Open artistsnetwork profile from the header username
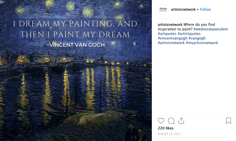Image resolution: width=236 pixels, height=141 pixels. tap(183, 9)
